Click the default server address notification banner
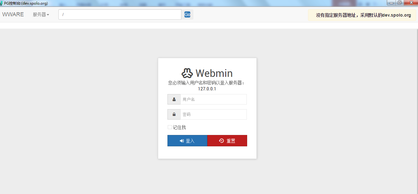The height and width of the screenshot is (194, 418). click(363, 15)
